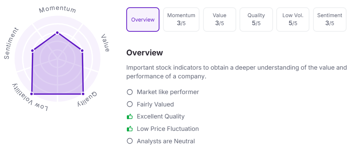Click the Low Price Fluctuation thumbs-up icon
This screenshot has height=148, width=352.
click(x=130, y=129)
